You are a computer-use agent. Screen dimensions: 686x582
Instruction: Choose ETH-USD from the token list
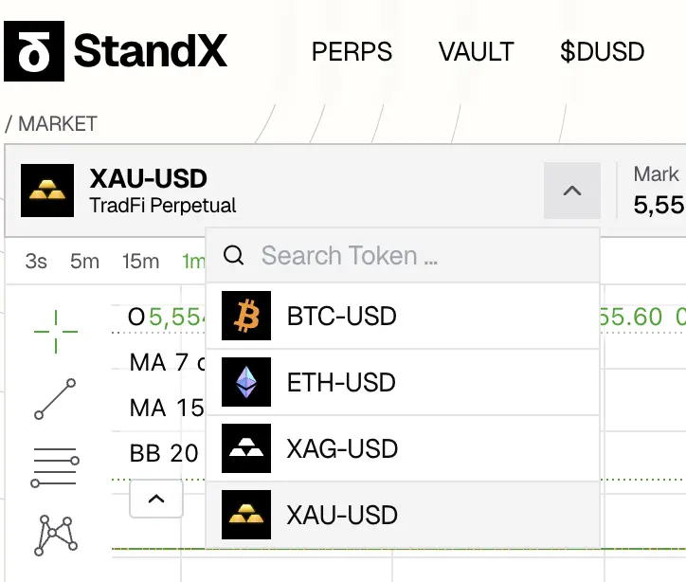coord(341,383)
